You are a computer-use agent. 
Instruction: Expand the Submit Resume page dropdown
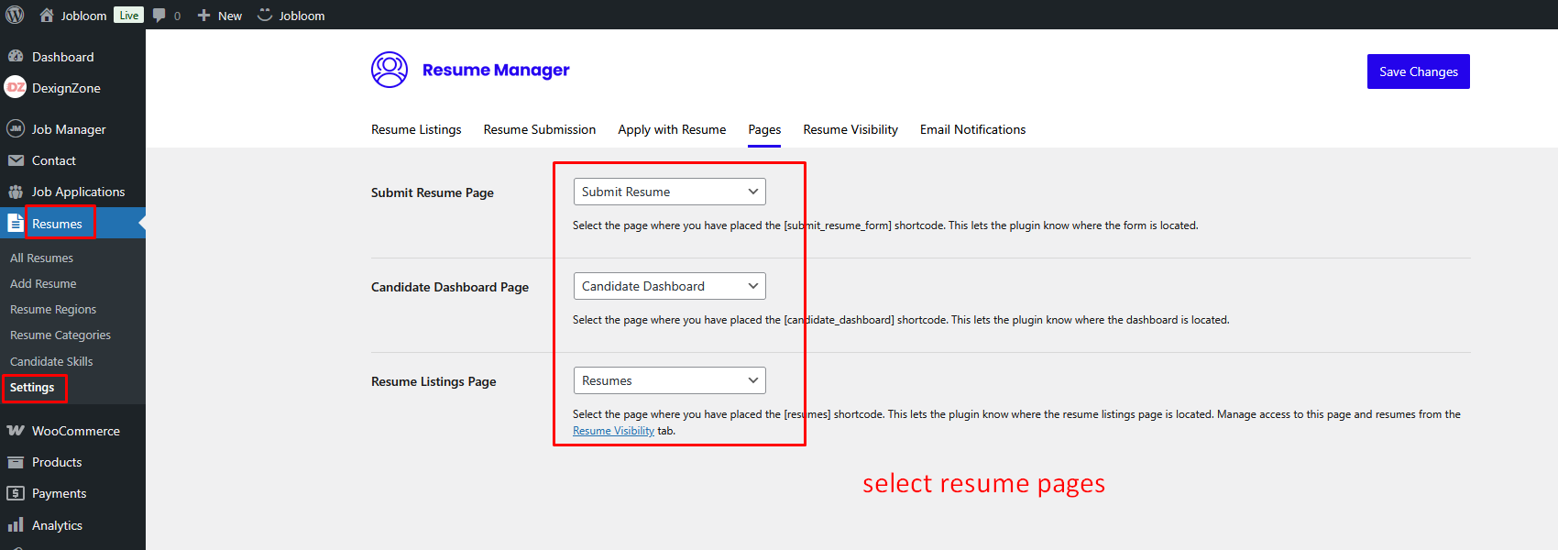pos(669,192)
